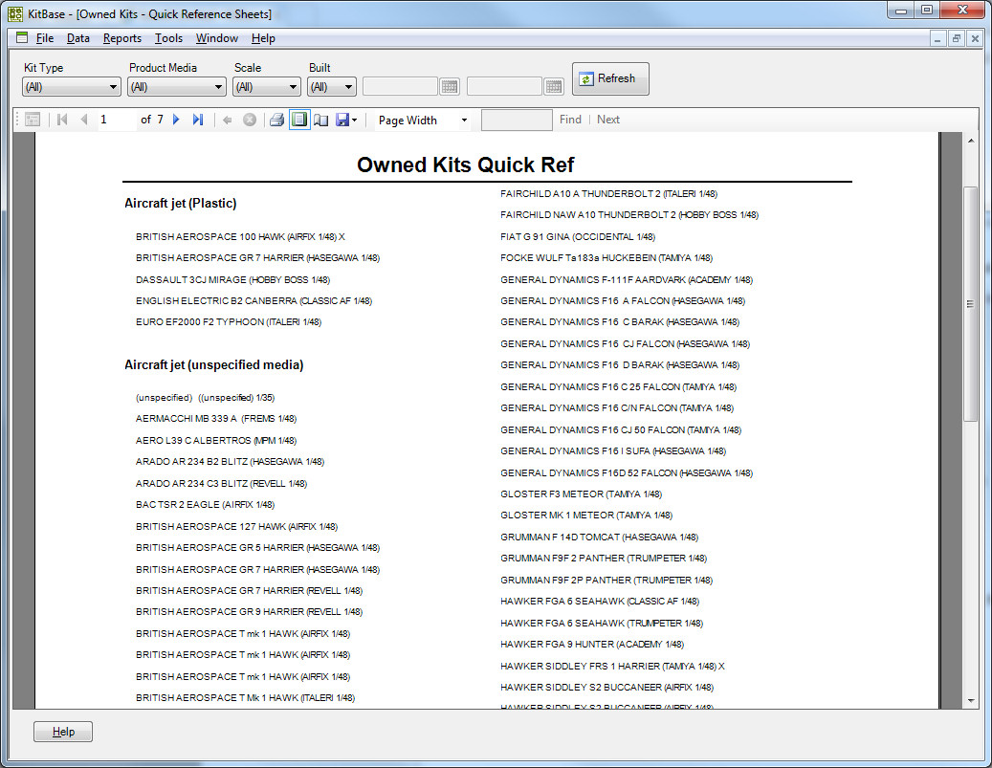
Task: Open the Built dropdown
Action: tap(332, 87)
